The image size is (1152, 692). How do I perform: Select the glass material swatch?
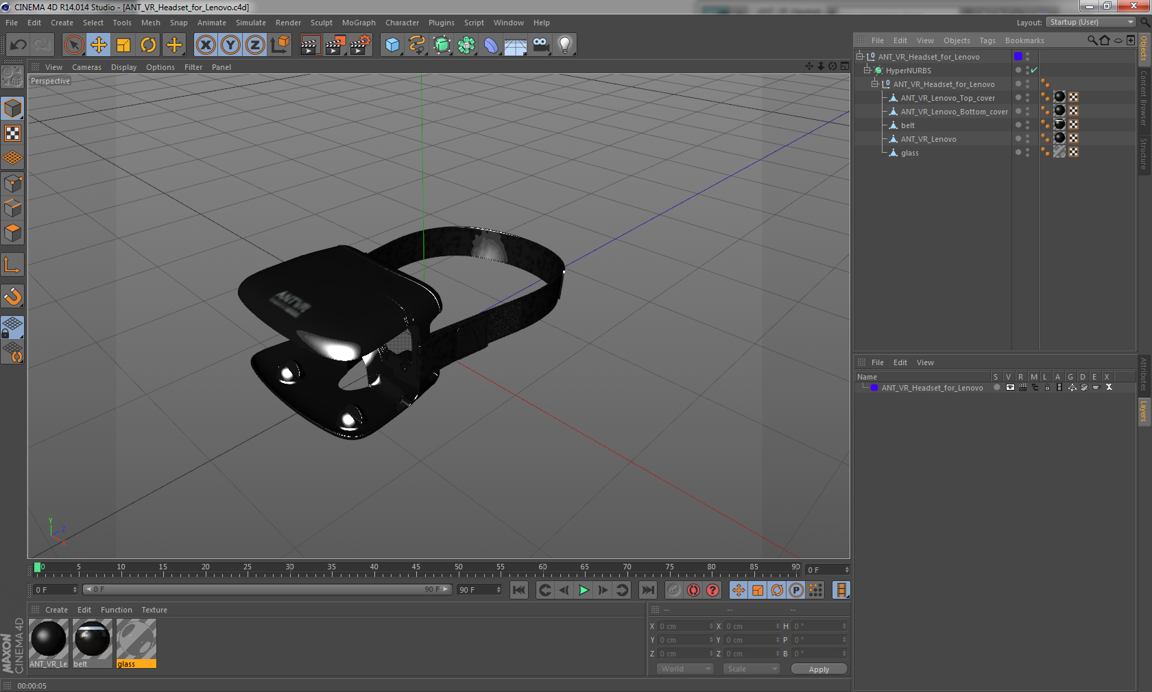tap(136, 643)
